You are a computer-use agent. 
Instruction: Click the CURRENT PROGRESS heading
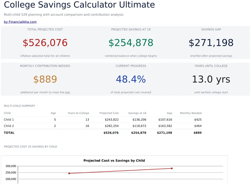[131, 66]
